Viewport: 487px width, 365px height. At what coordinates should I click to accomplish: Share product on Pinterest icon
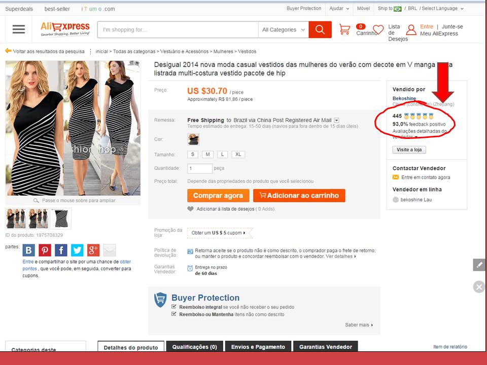45,250
